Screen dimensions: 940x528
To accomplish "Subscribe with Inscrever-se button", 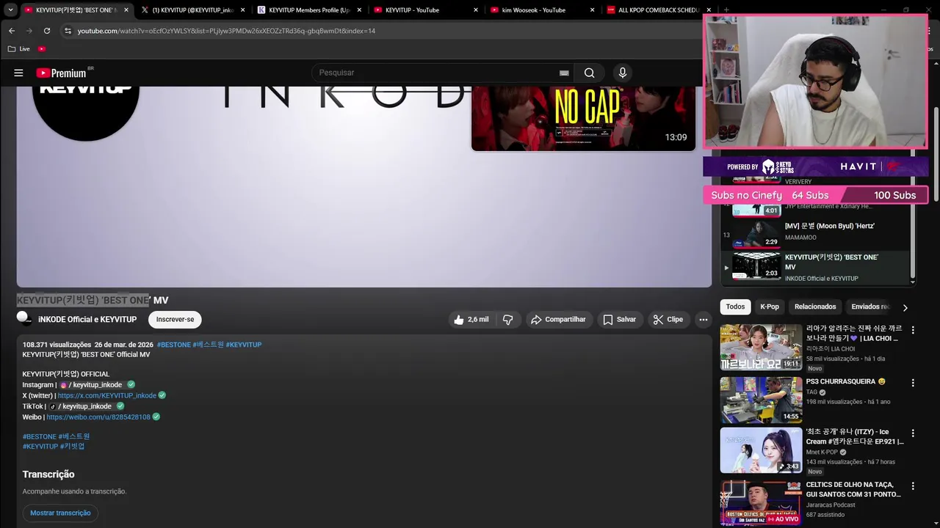I will [175, 320].
